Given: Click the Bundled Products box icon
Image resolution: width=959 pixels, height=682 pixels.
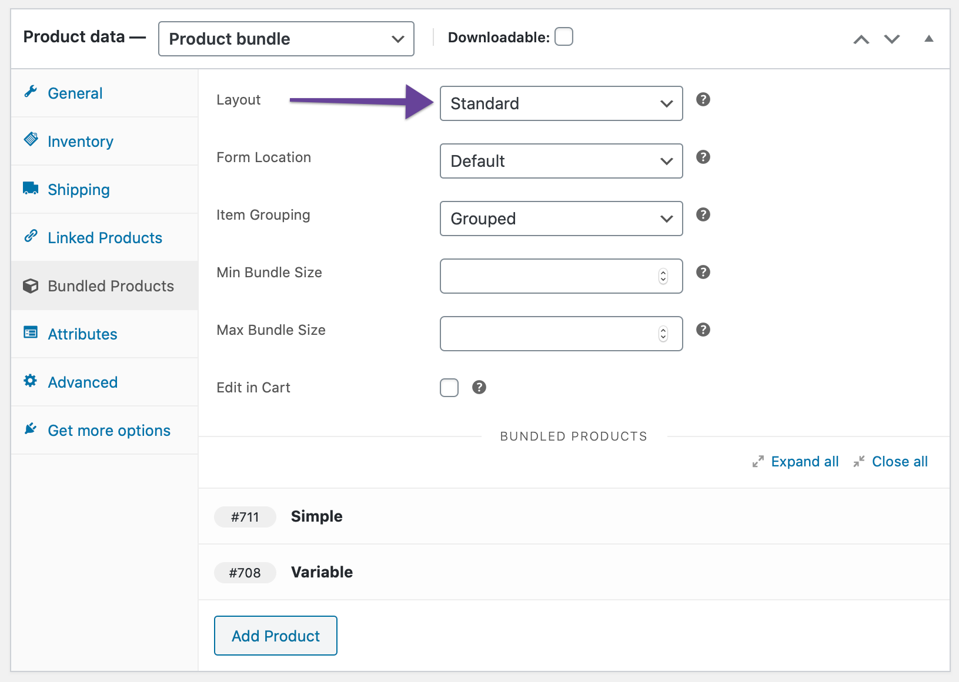Looking at the screenshot, I should click(31, 285).
